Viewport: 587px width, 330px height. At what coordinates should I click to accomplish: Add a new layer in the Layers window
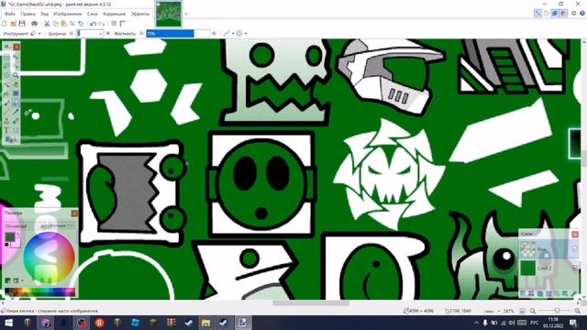click(523, 293)
